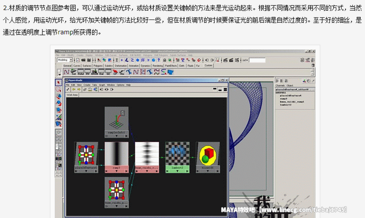365x218 pixels.
Task: Click the input and output connections icon
Action: click(107, 90)
